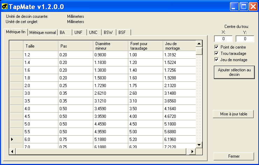Click the table's scroll left arrow
The image size is (259, 165).
(x=12, y=151)
